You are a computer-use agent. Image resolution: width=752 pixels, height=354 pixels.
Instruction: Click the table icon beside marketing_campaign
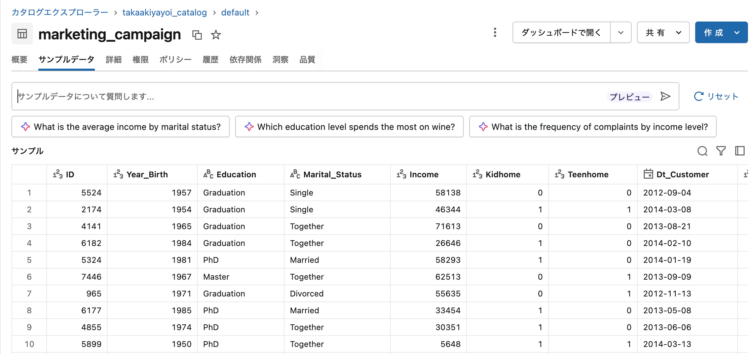22,34
